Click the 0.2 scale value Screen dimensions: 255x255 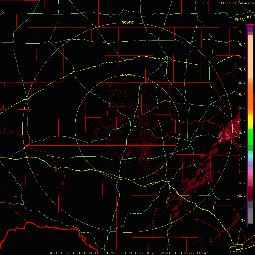[242, 183]
